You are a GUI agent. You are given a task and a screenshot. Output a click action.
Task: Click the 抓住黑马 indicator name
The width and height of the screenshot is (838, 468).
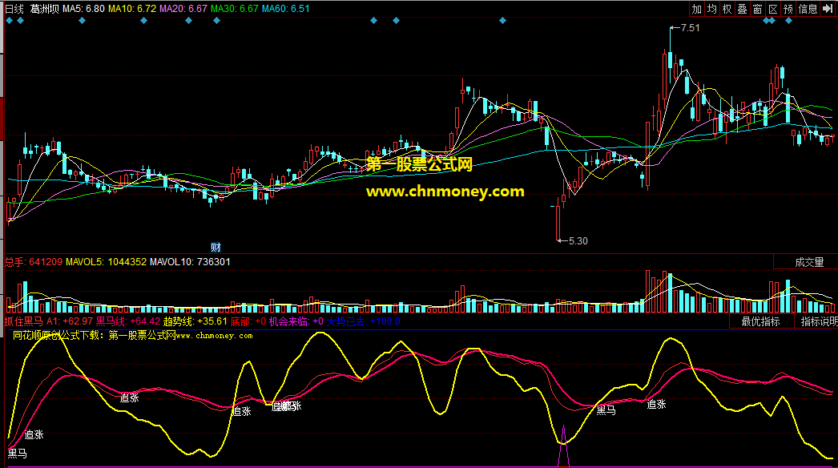coord(24,321)
